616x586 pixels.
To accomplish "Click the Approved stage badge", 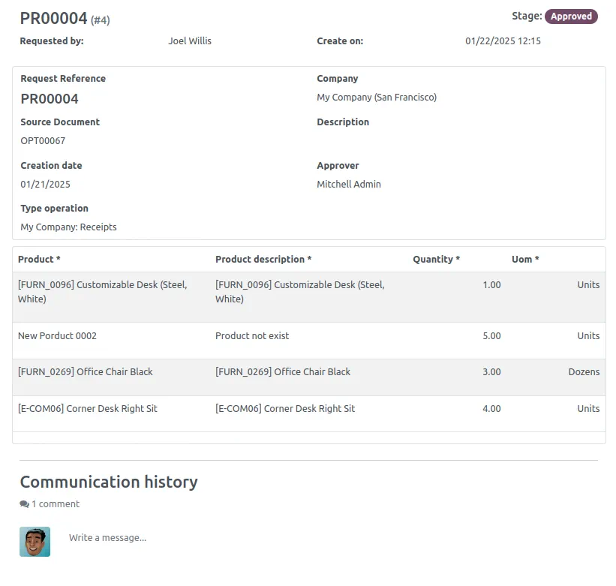I will coord(571,16).
